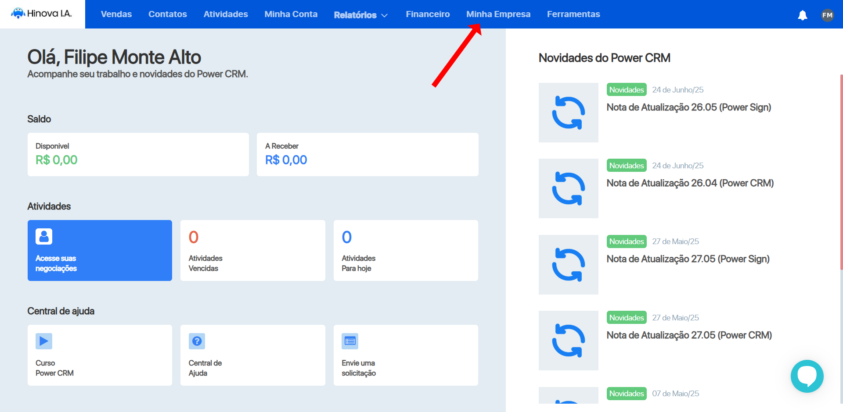The height and width of the screenshot is (412, 843).
Task: Open the chat support bubble
Action: [x=807, y=376]
